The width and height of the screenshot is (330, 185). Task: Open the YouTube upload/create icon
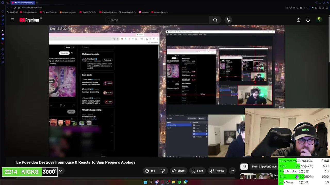pos(299,20)
